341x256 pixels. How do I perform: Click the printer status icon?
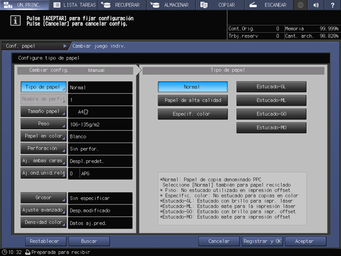click(x=28, y=252)
